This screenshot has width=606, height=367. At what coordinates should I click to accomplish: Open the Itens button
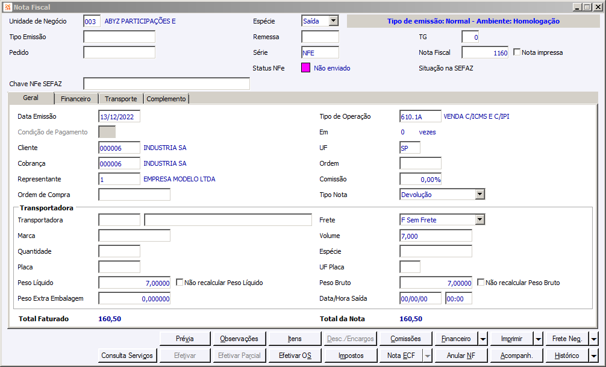(295, 339)
